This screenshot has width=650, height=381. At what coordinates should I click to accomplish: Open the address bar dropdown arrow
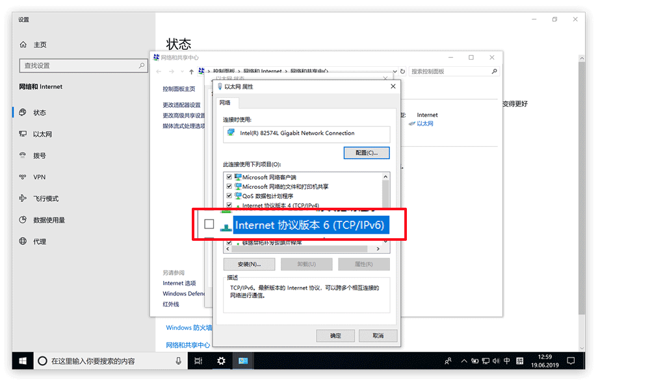click(395, 71)
